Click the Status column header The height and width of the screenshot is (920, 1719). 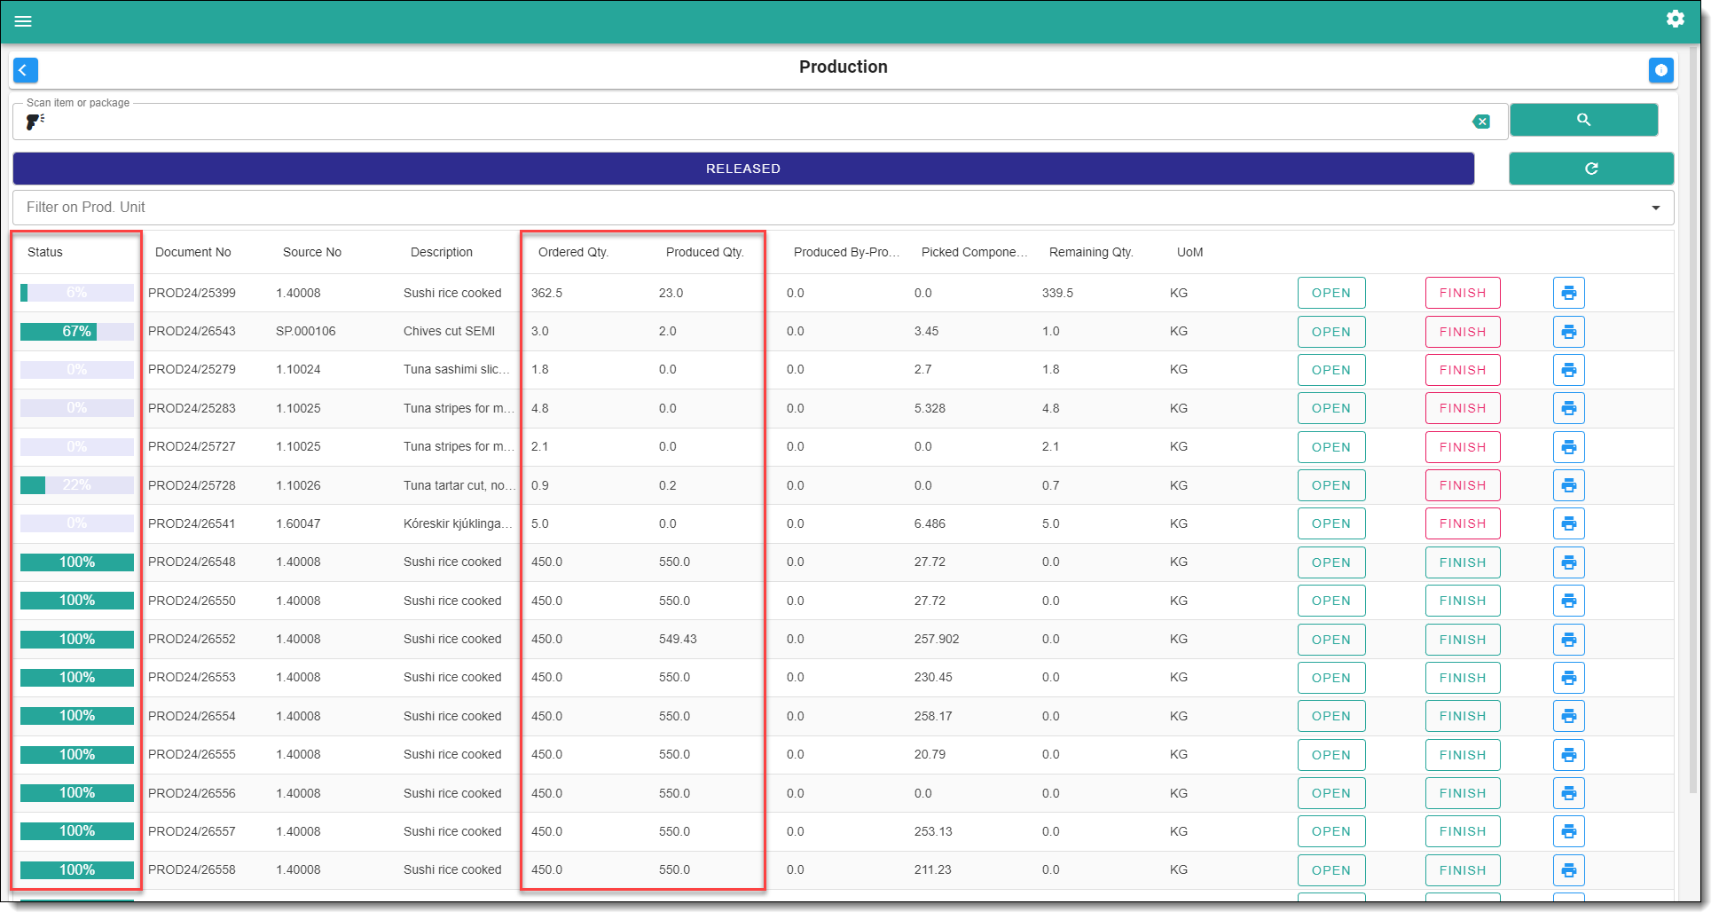[x=45, y=252]
